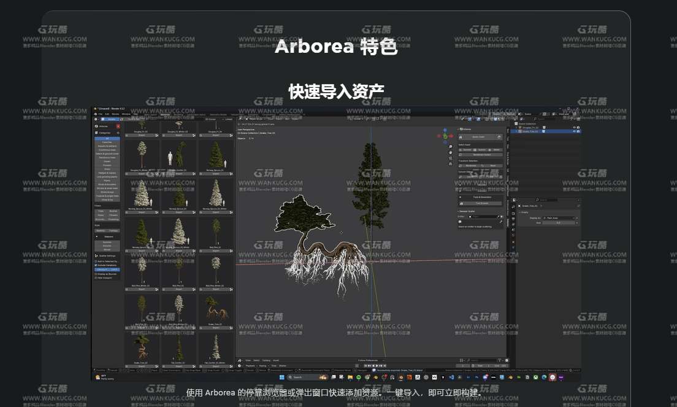Collapse the Seasons section in the Arborea sidebar
The width and height of the screenshot is (677, 407).
pos(96,236)
